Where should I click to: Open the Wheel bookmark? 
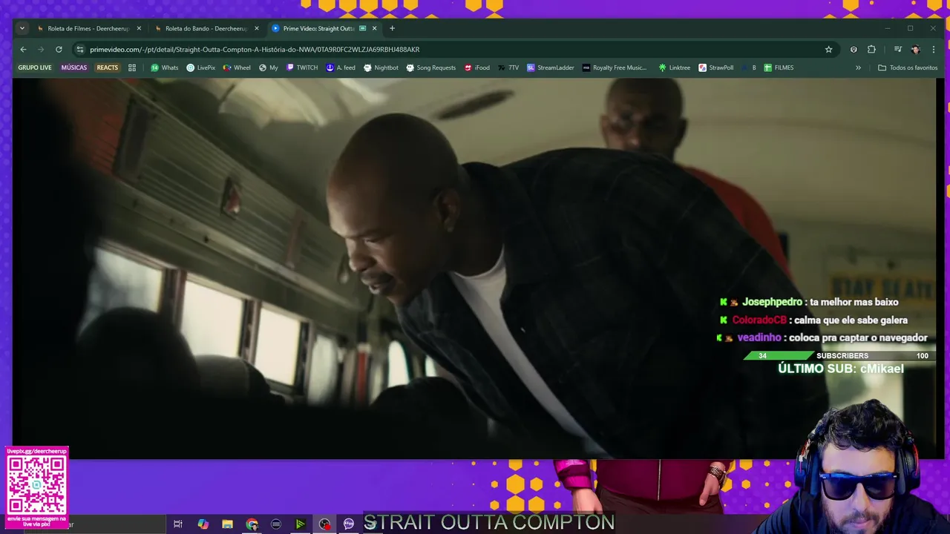(237, 67)
